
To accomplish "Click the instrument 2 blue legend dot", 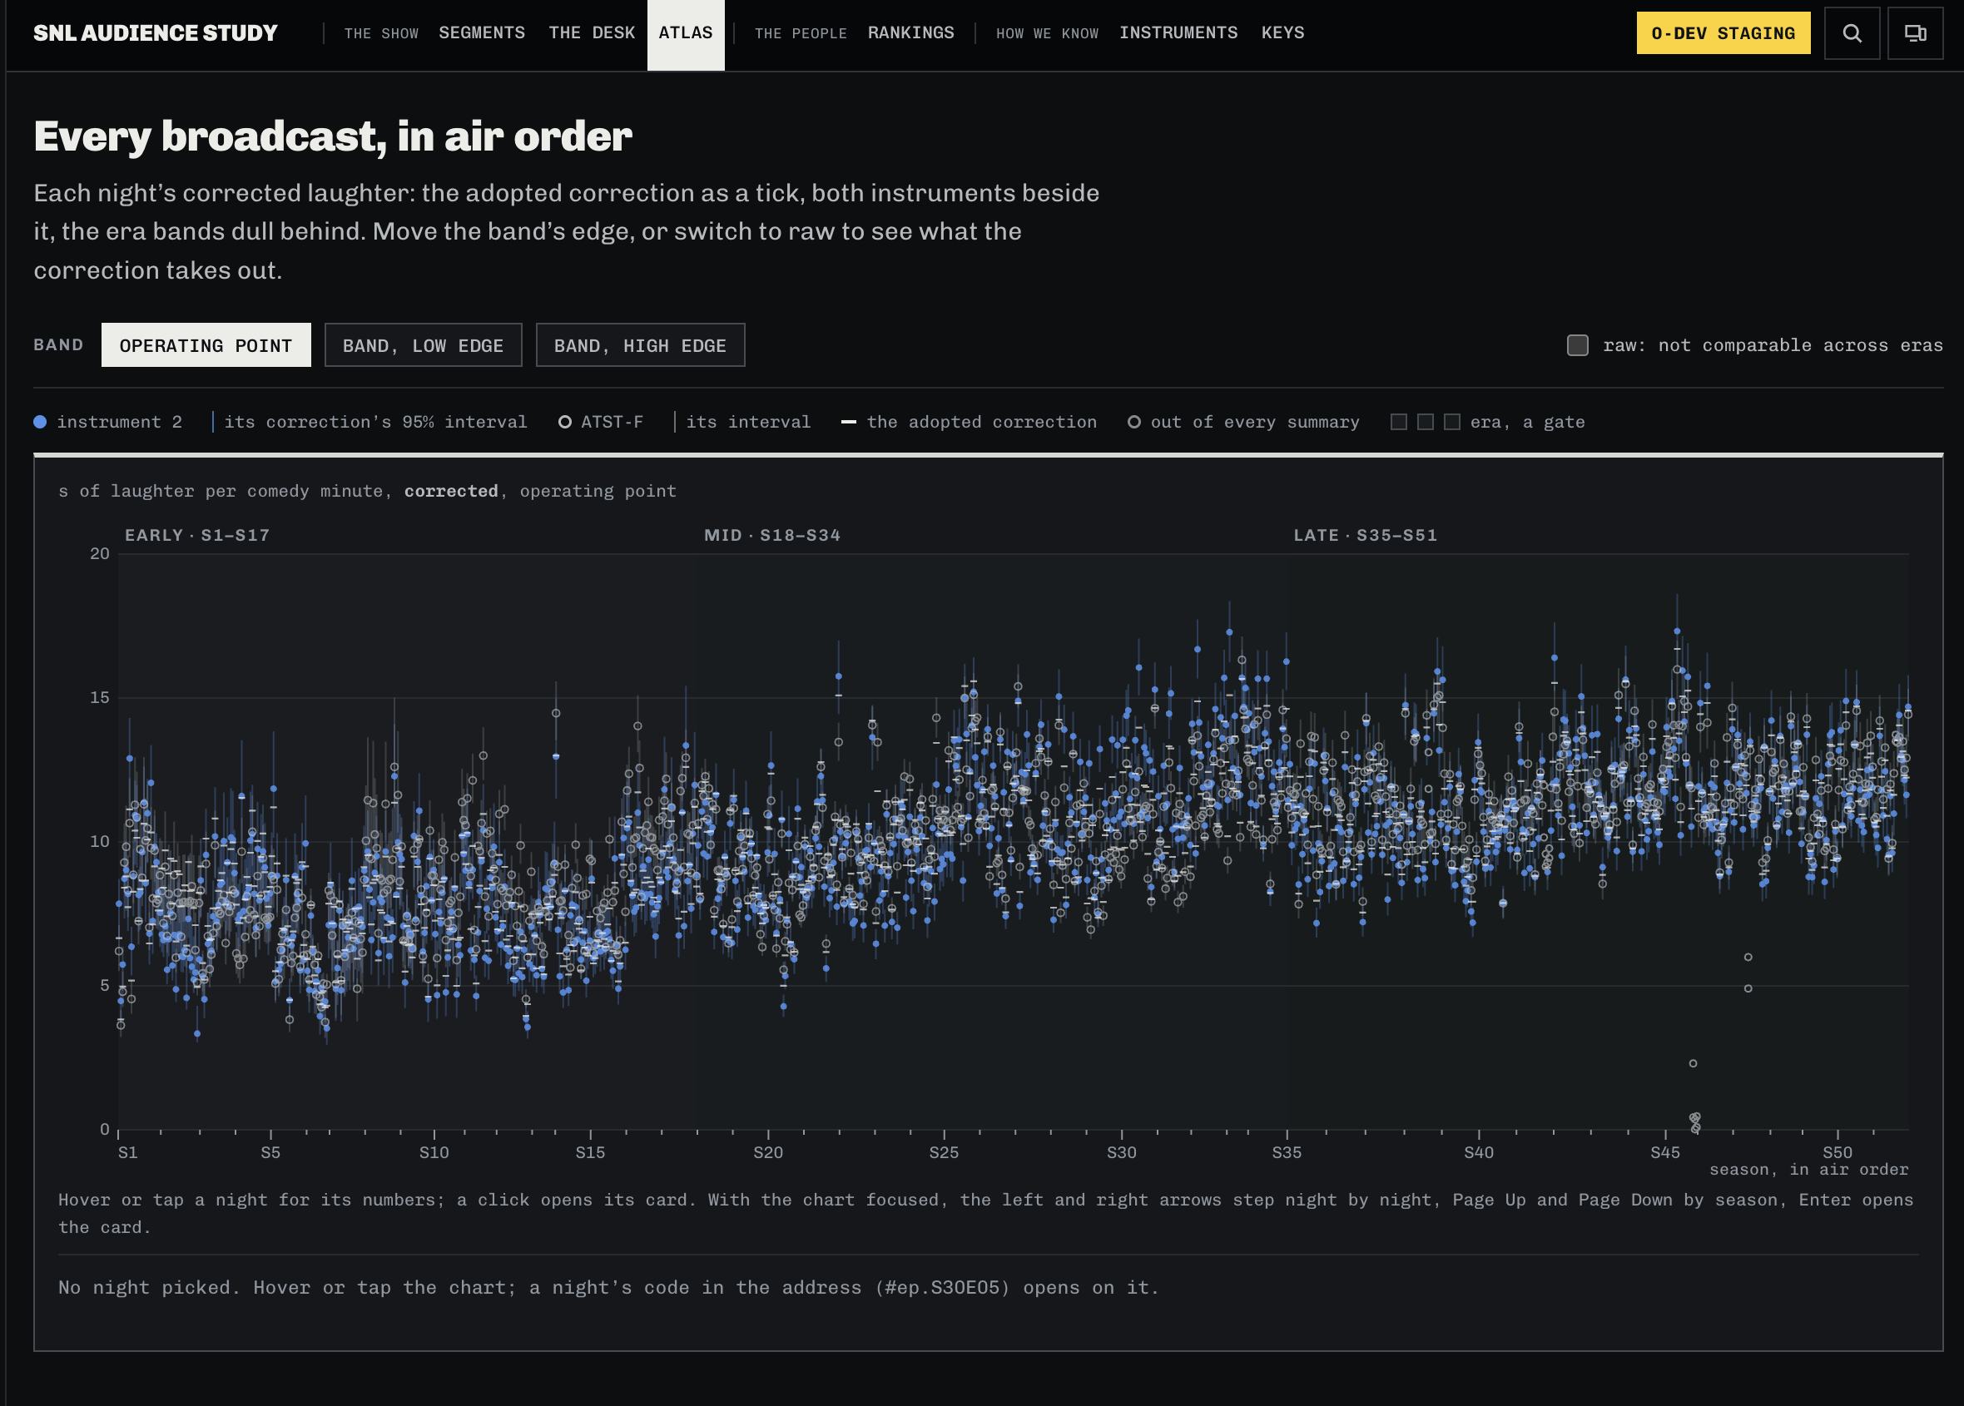I will (40, 422).
